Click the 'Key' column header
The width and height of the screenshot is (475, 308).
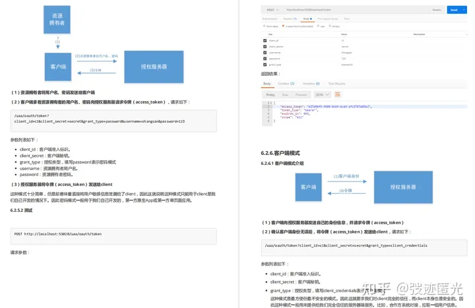click(x=270, y=34)
